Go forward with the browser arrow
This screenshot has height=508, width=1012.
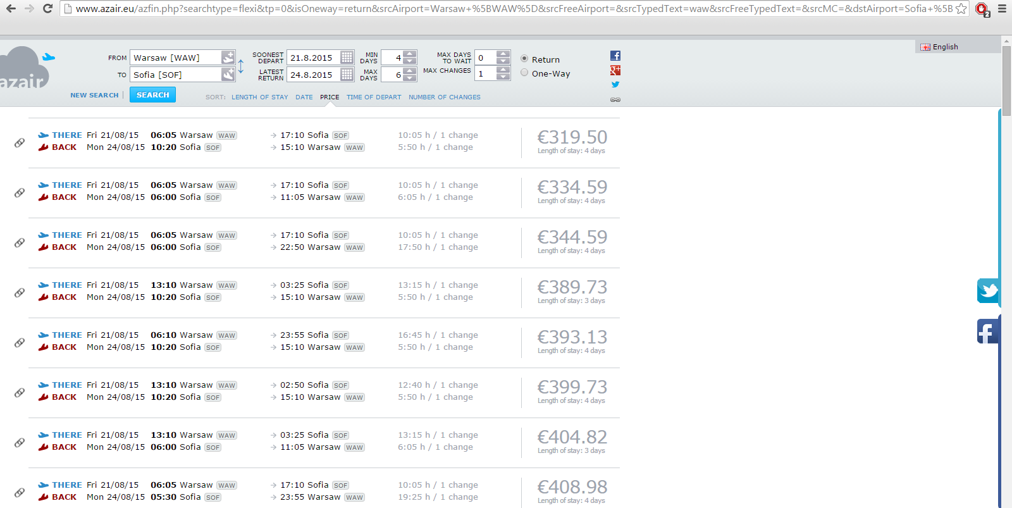29,9
